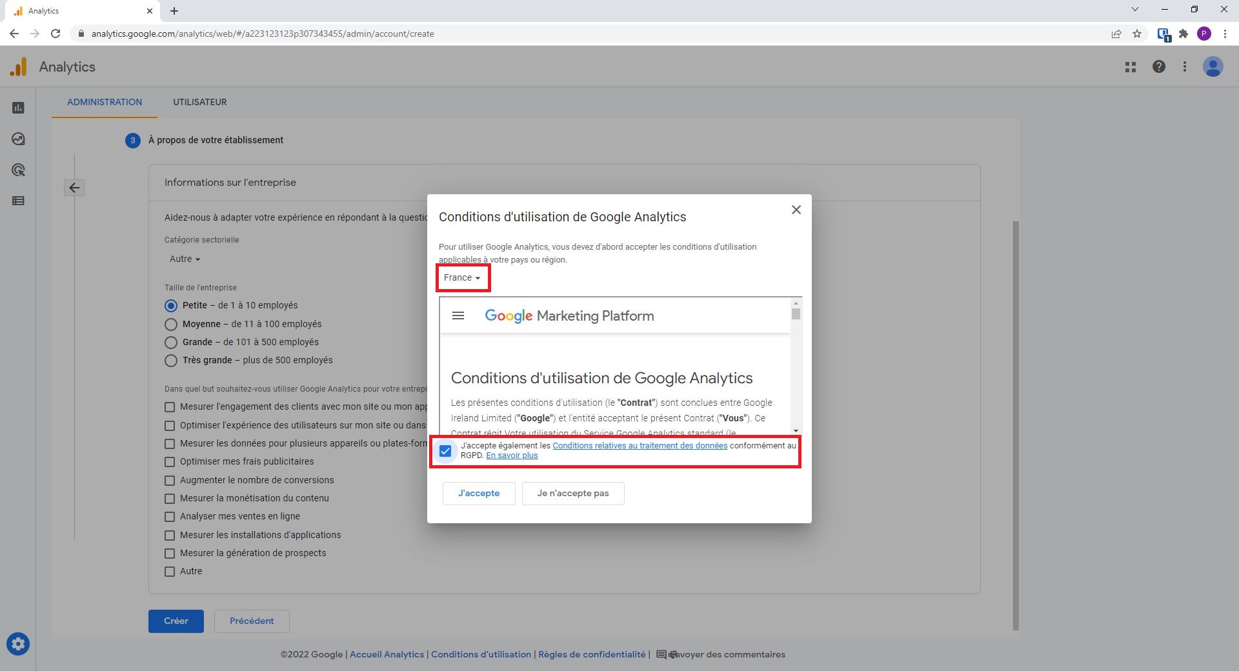Check Optimiser mes frais publicitaires
Screen dimensions: 1239x671
(x=170, y=462)
